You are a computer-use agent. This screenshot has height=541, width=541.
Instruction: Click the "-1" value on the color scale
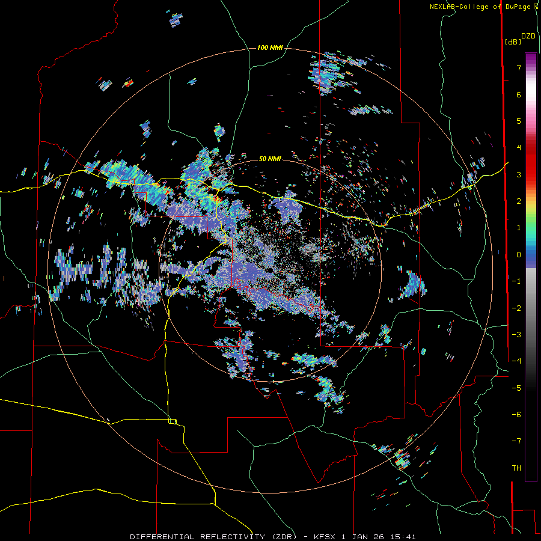(x=516, y=281)
